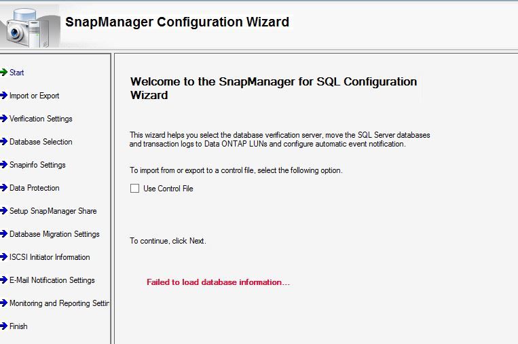Select Verification Settings in the sidebar
The height and width of the screenshot is (344, 518).
pyautogui.click(x=41, y=119)
